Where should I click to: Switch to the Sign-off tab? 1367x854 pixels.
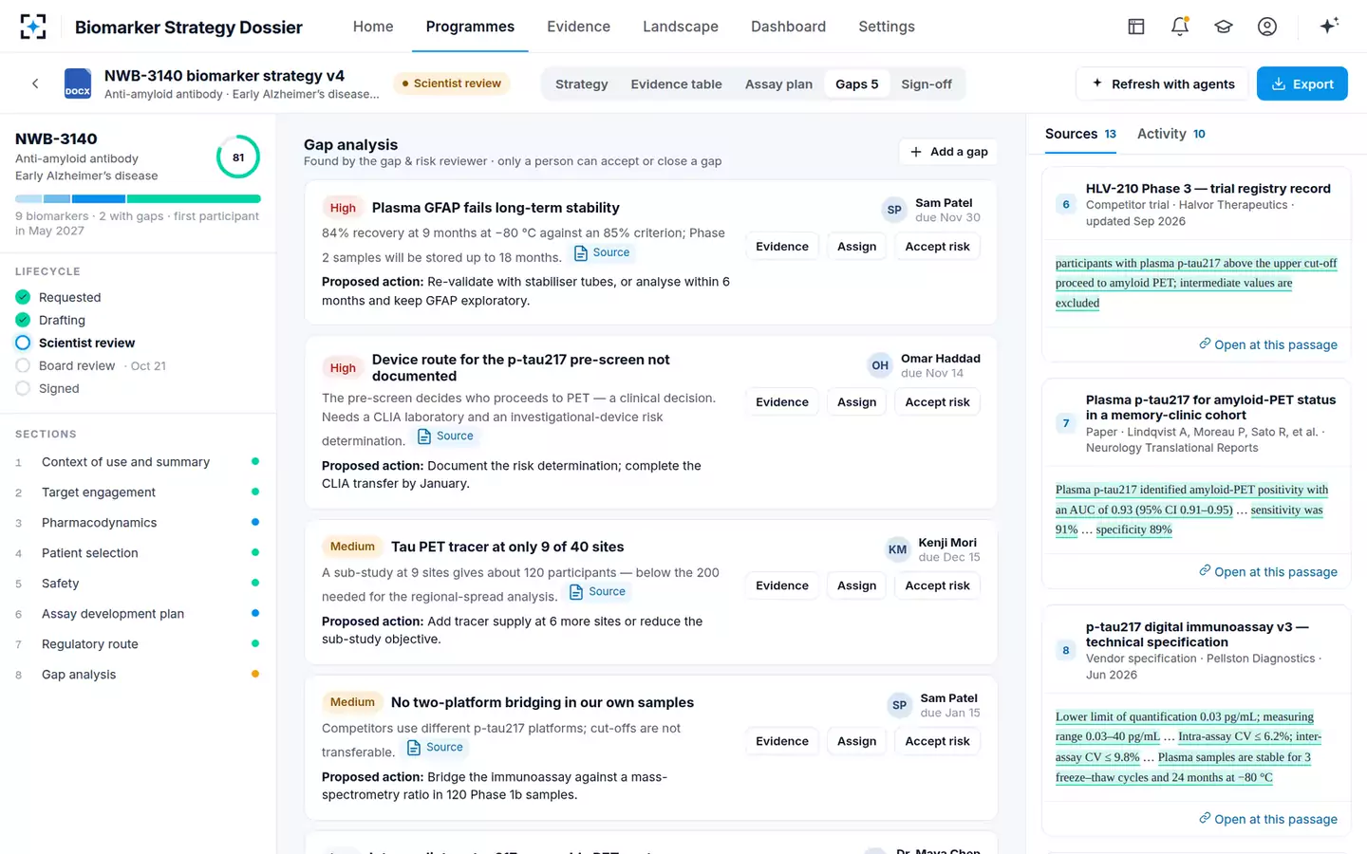coord(927,84)
